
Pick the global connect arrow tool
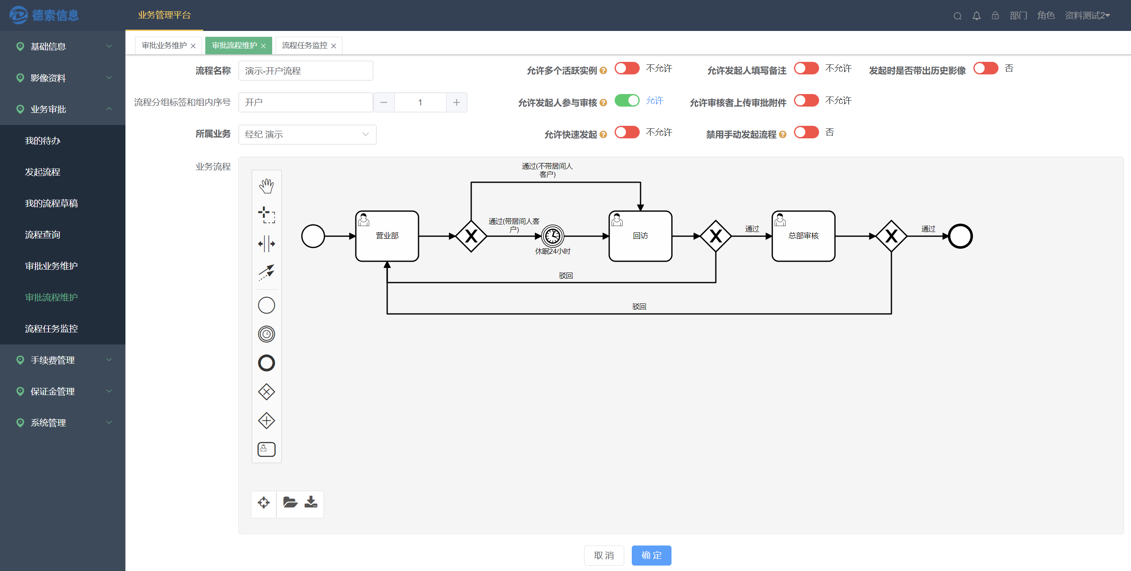tap(266, 272)
